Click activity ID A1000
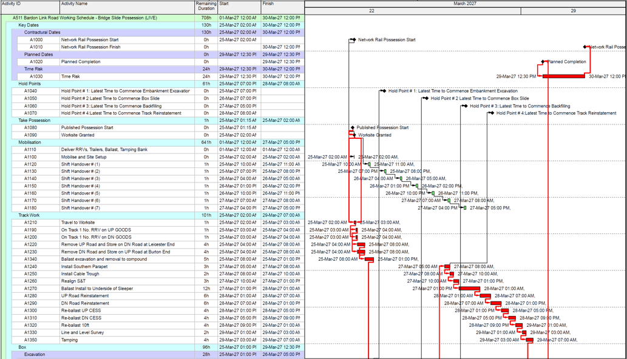The width and height of the screenshot is (627, 359). [x=36, y=40]
